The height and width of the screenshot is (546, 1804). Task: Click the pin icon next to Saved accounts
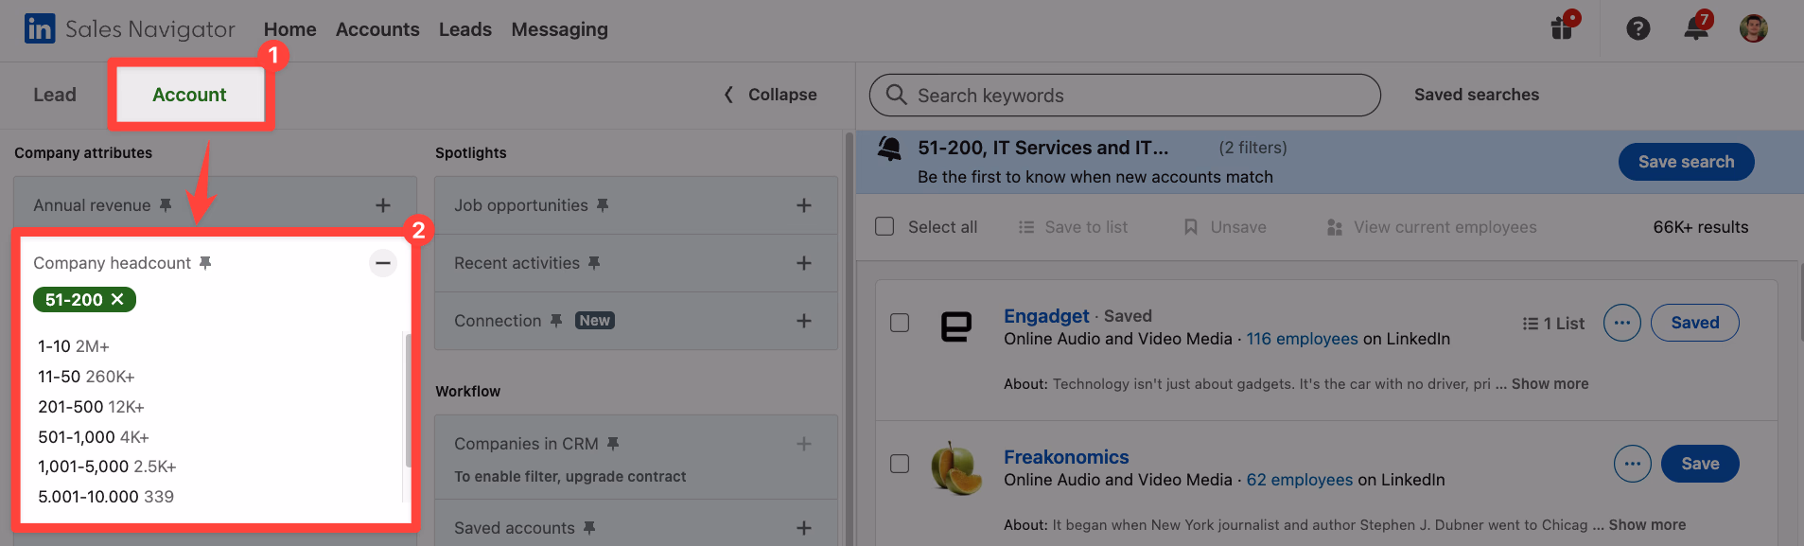point(589,528)
